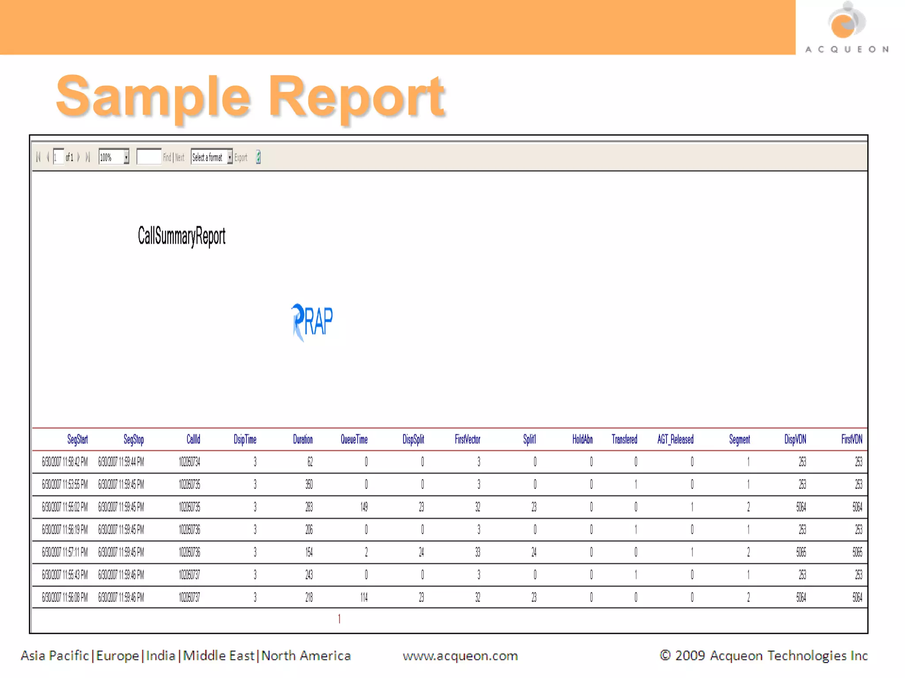Click the Export link
The height and width of the screenshot is (678, 905).
coord(241,158)
